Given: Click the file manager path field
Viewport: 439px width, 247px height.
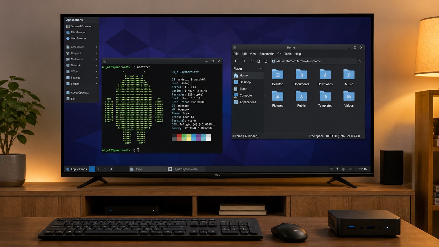Looking at the screenshot, I should (x=314, y=61).
